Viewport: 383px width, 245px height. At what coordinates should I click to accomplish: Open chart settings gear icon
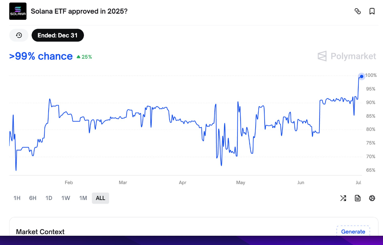[x=372, y=198]
